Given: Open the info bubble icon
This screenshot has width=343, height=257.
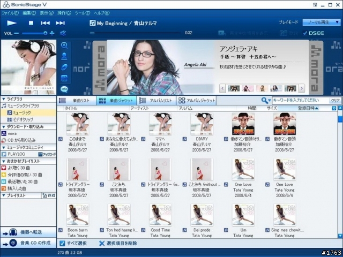Looking at the screenshot, I should coord(64,89).
